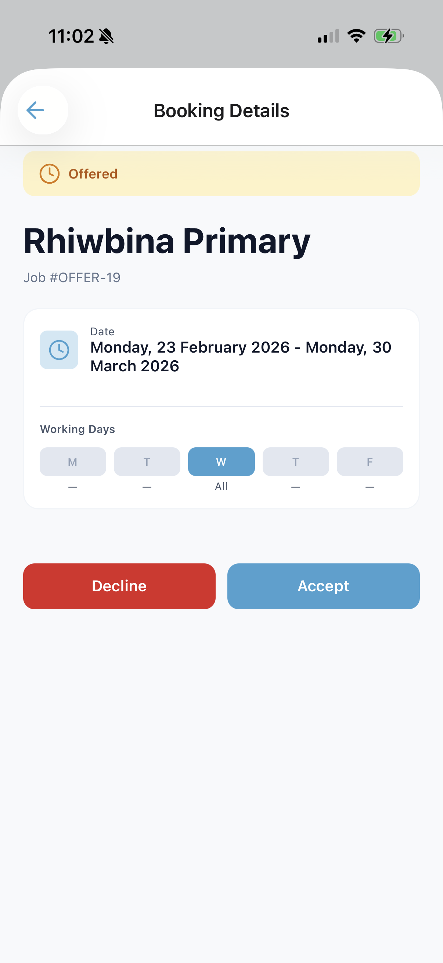Accept the booking offer
Screen dimensions: 443x963
(x=323, y=586)
